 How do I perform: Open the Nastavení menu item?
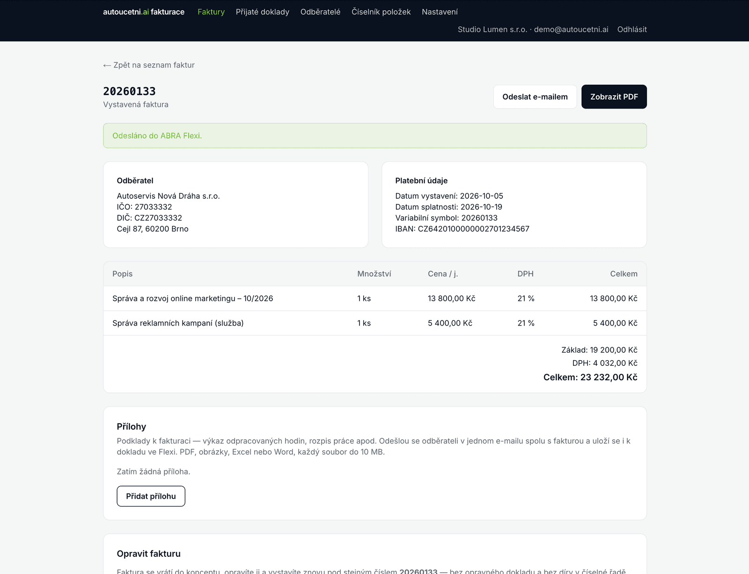point(440,12)
